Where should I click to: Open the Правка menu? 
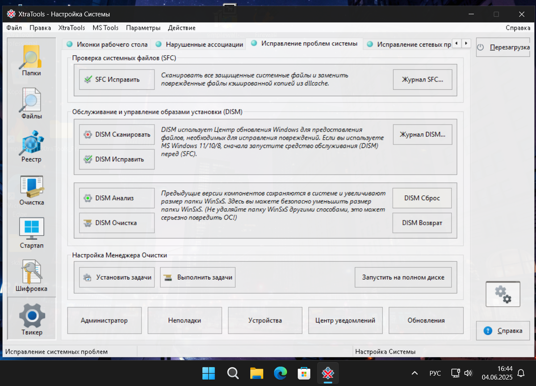pos(40,28)
